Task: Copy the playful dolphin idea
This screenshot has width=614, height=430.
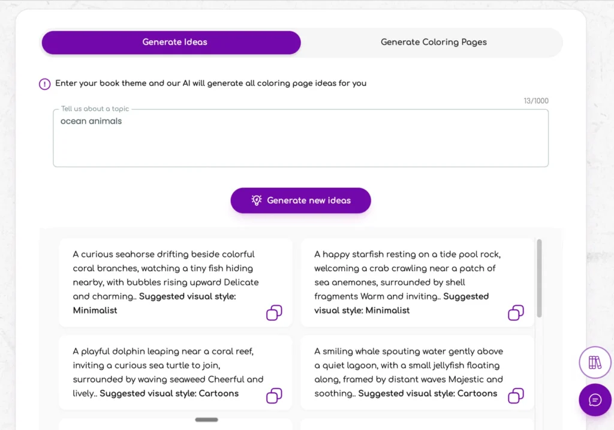Action: tap(274, 396)
